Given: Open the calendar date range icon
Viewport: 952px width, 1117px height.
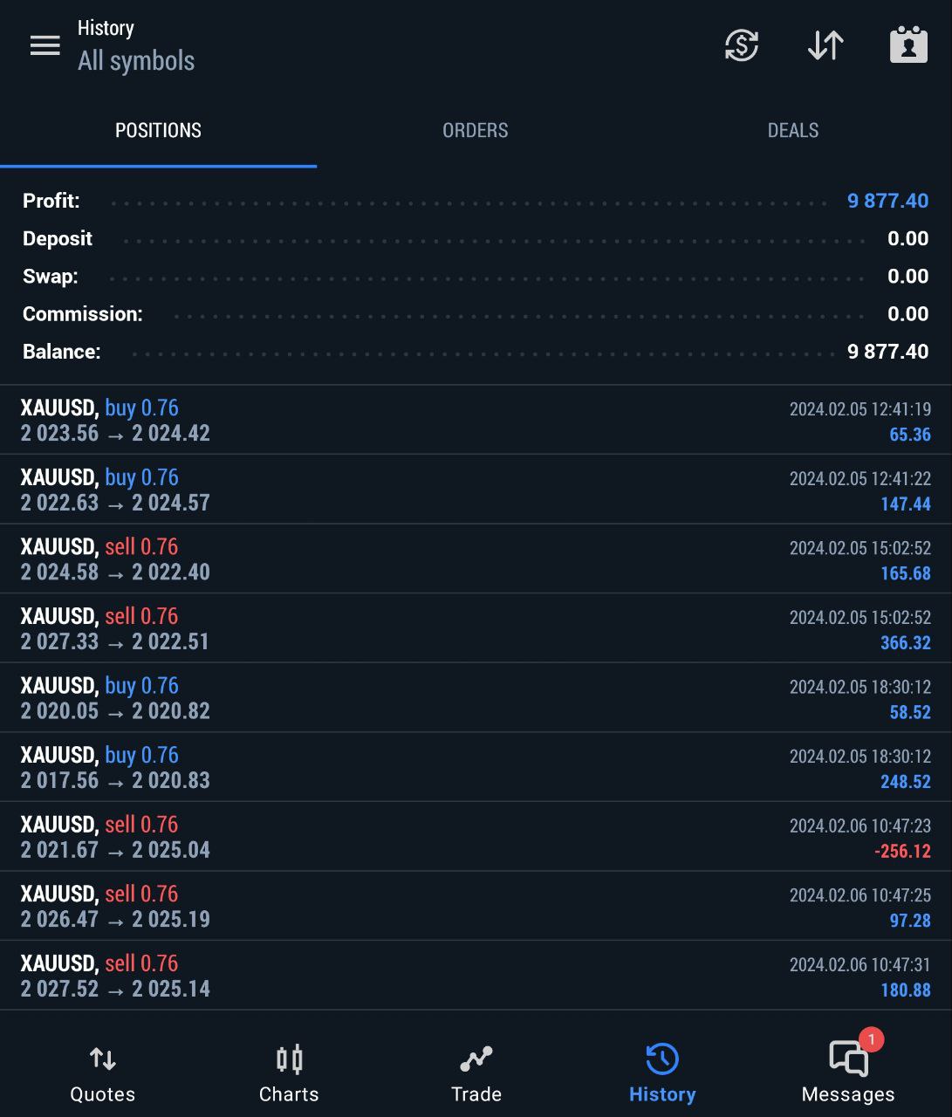Looking at the screenshot, I should [x=907, y=45].
